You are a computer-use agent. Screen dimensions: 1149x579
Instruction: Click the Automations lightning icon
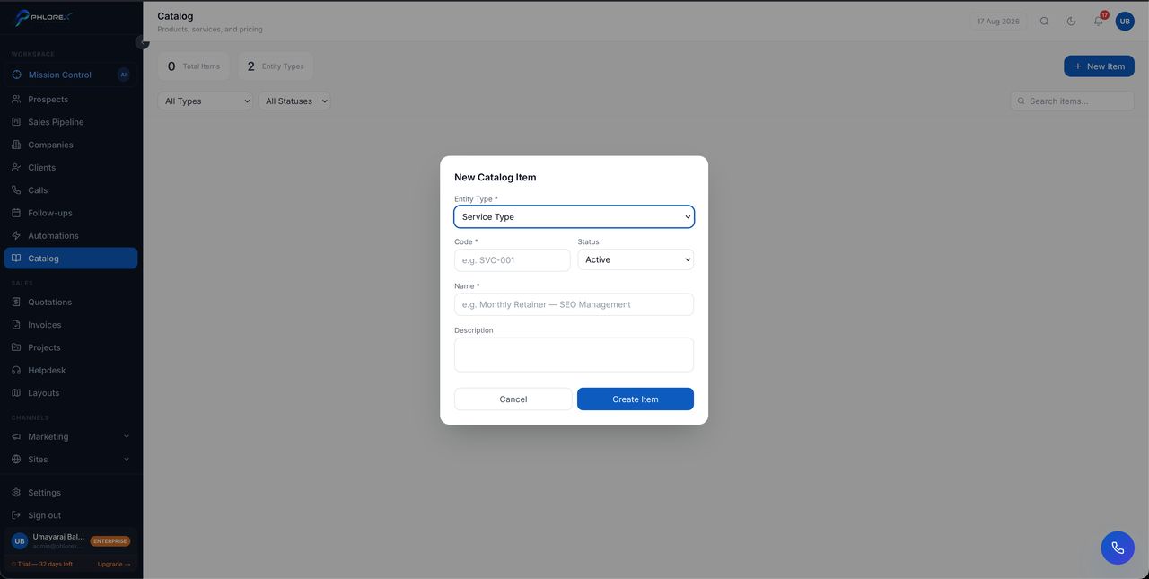(x=16, y=235)
